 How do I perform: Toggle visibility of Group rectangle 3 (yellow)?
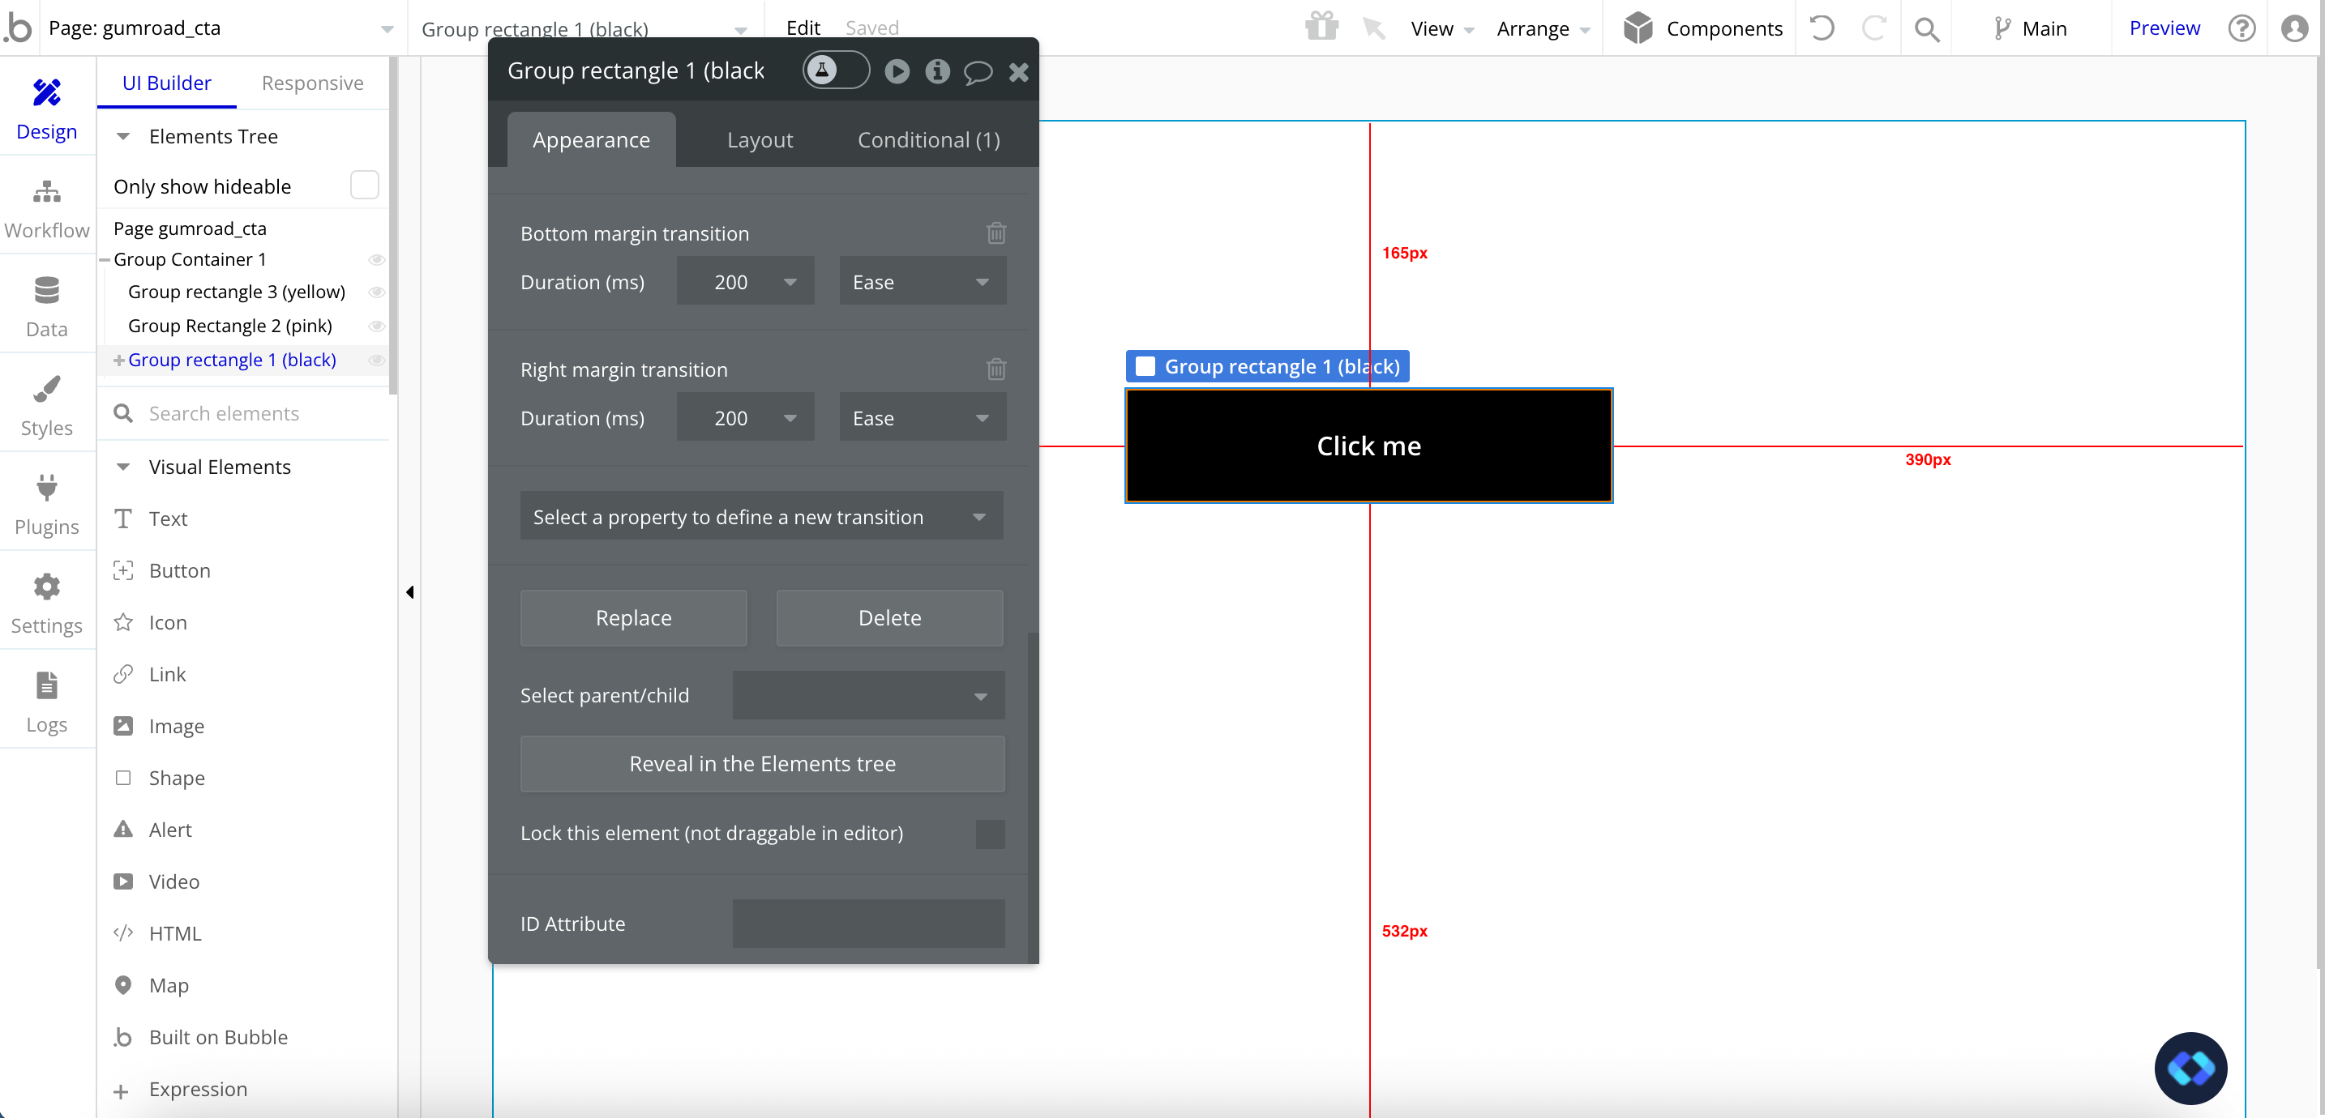point(377,292)
